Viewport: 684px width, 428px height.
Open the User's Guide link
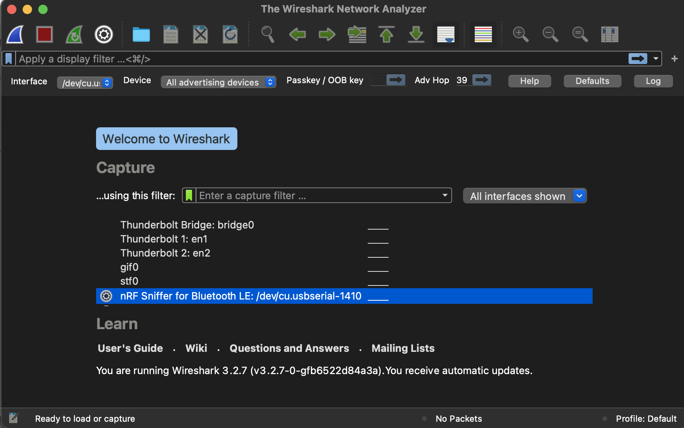pyautogui.click(x=130, y=348)
